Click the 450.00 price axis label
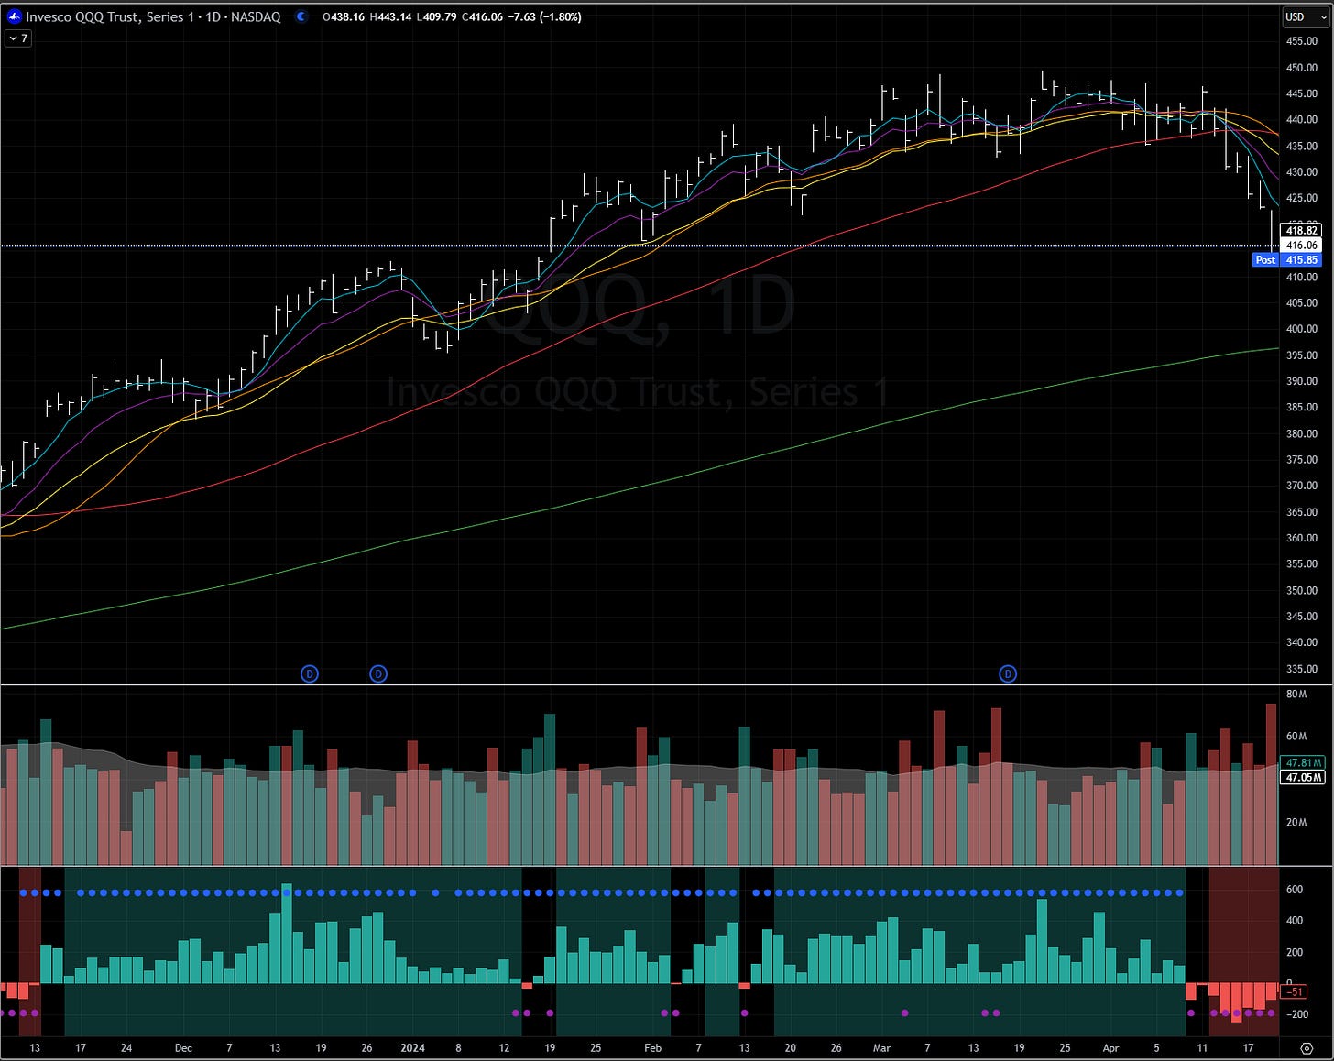The width and height of the screenshot is (1334, 1061). tap(1301, 68)
